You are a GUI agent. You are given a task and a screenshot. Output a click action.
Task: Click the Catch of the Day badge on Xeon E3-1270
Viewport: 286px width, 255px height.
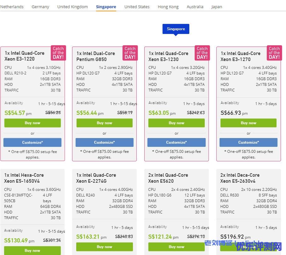pos(274,53)
